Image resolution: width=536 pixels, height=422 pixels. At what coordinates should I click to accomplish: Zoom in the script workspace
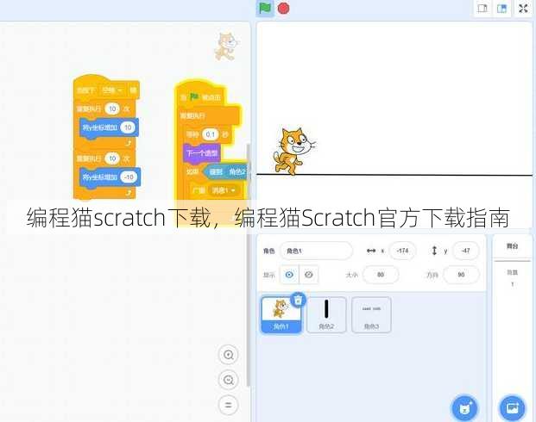(x=228, y=355)
